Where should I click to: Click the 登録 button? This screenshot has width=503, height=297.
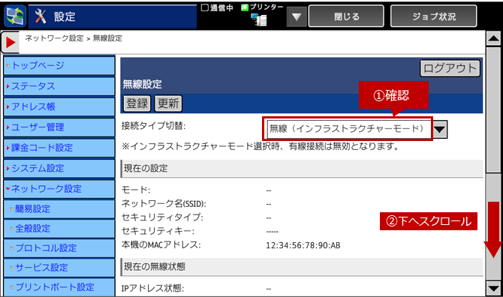137,103
